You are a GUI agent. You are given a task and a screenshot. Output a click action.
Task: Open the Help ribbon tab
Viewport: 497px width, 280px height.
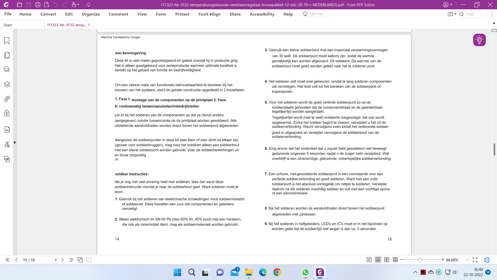[x=288, y=14]
